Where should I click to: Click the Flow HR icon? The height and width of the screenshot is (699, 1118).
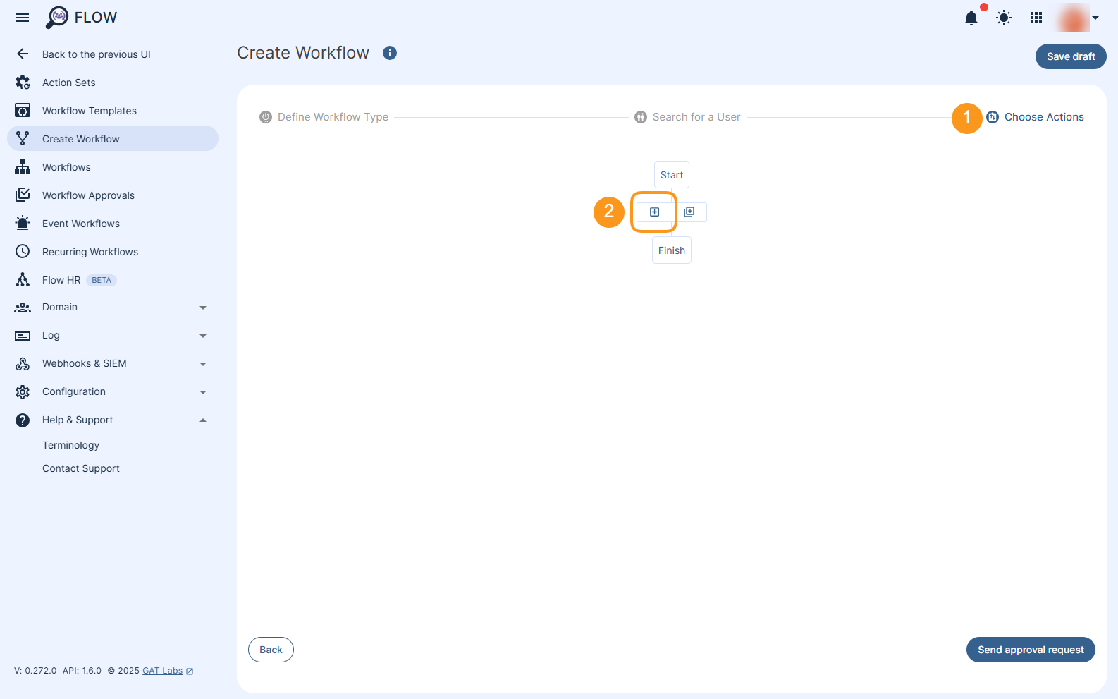23,280
